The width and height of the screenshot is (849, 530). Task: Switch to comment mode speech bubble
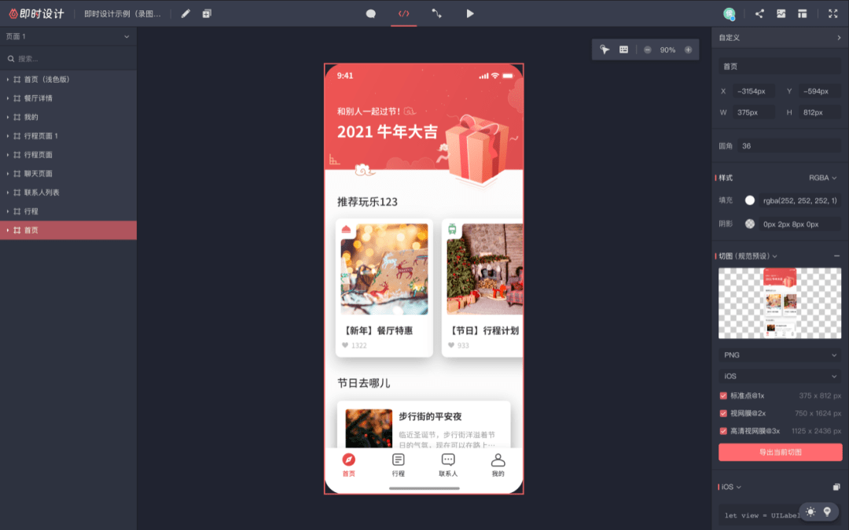pos(371,13)
